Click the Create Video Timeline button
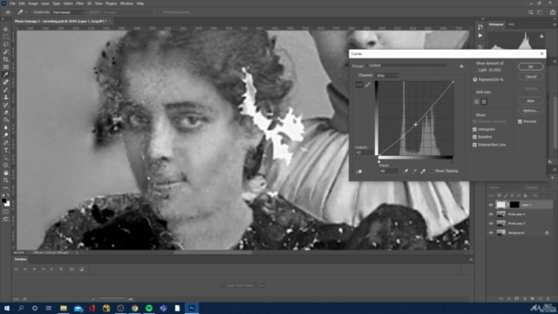 (x=241, y=285)
